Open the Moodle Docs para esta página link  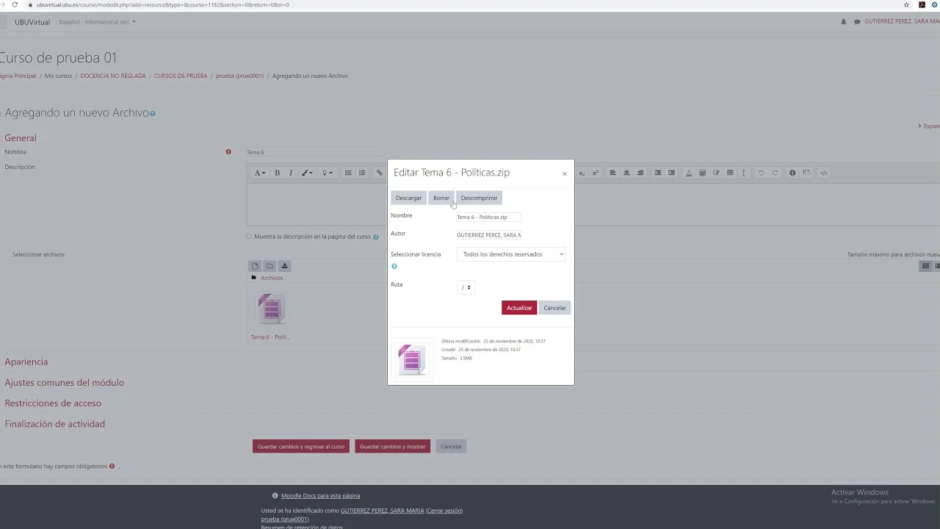coord(320,496)
